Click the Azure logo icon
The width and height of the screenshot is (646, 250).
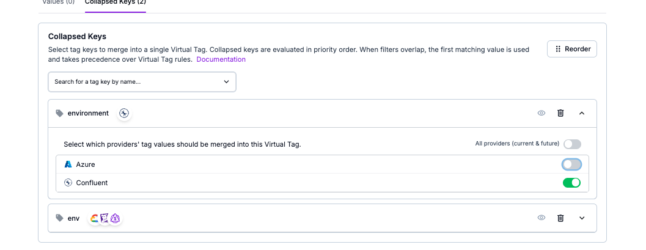point(68,164)
